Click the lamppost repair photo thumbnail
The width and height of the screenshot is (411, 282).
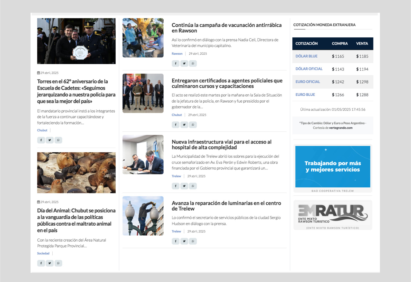[143, 216]
